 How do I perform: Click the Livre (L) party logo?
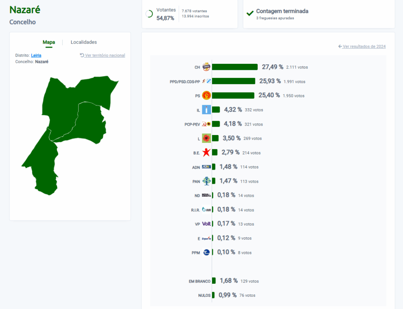coord(206,138)
